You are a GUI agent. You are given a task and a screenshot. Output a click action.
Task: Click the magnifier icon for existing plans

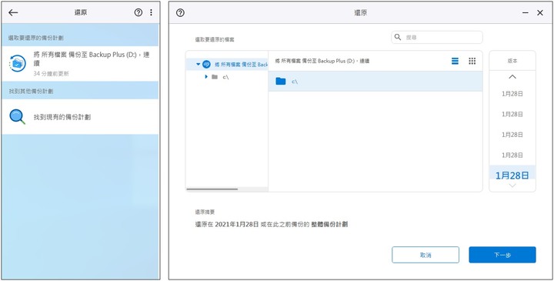[x=17, y=117]
